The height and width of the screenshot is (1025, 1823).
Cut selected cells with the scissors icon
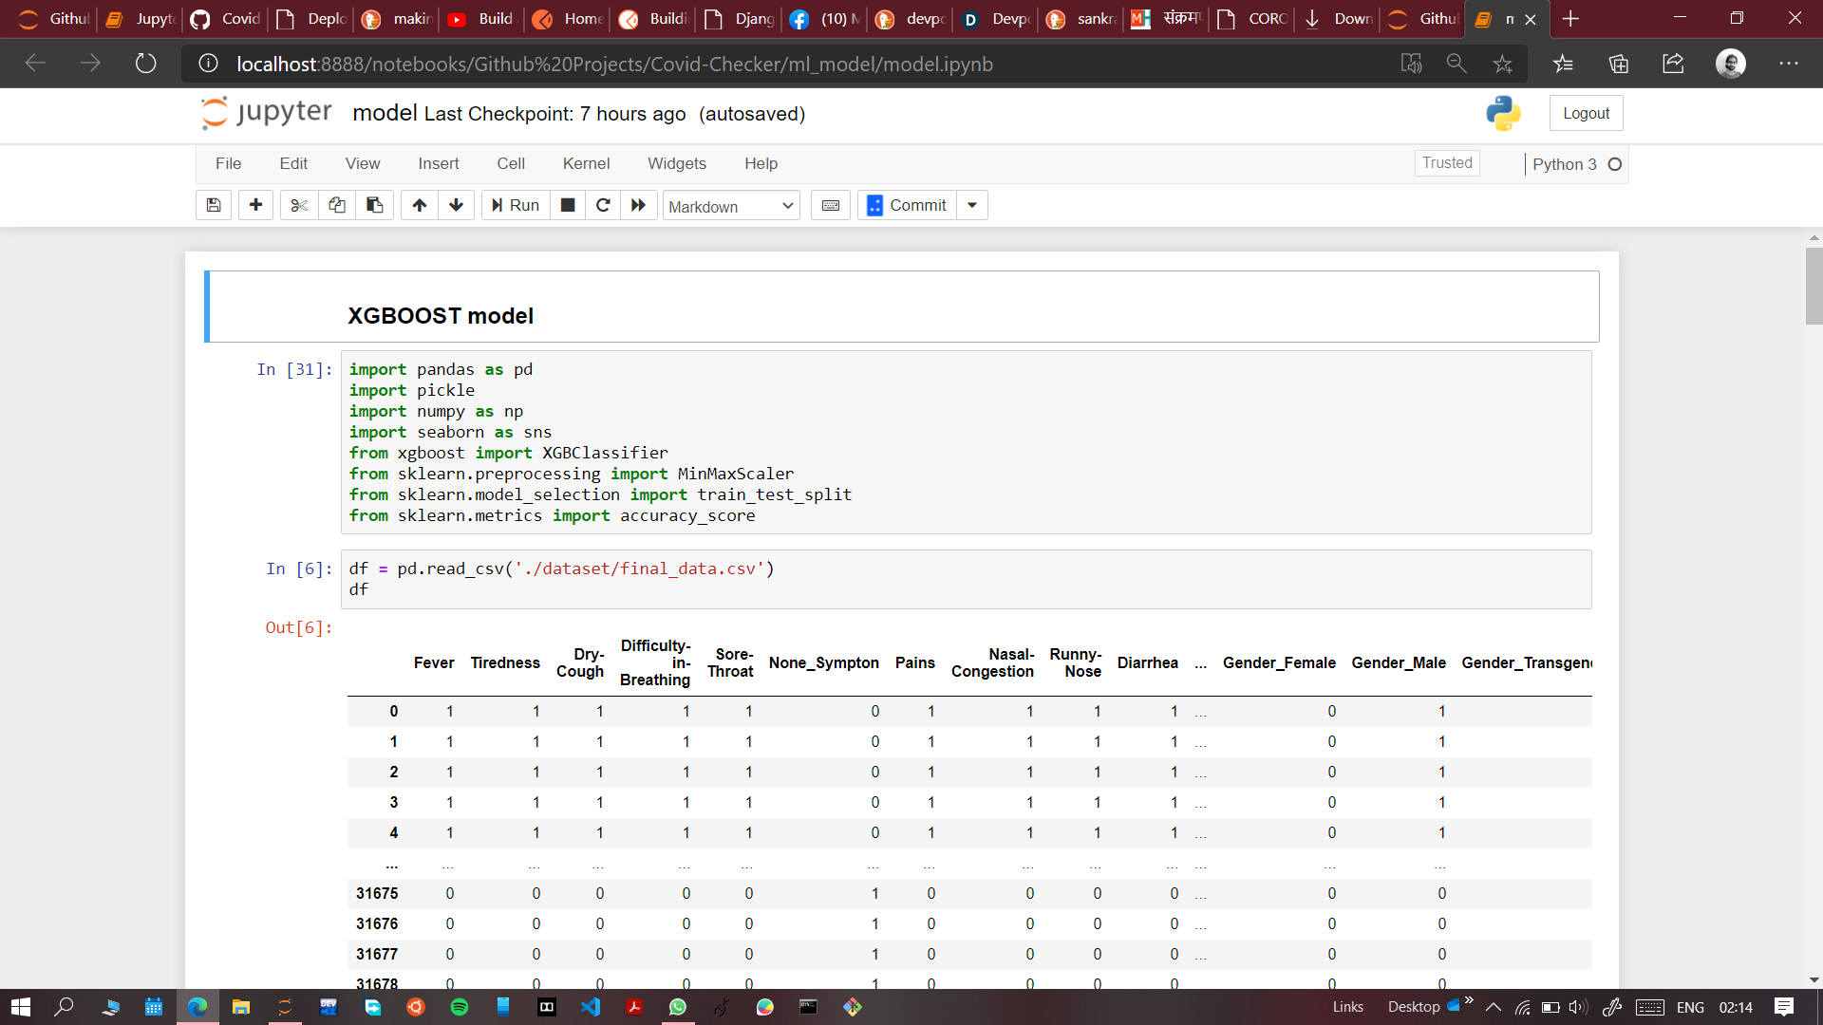coord(299,205)
